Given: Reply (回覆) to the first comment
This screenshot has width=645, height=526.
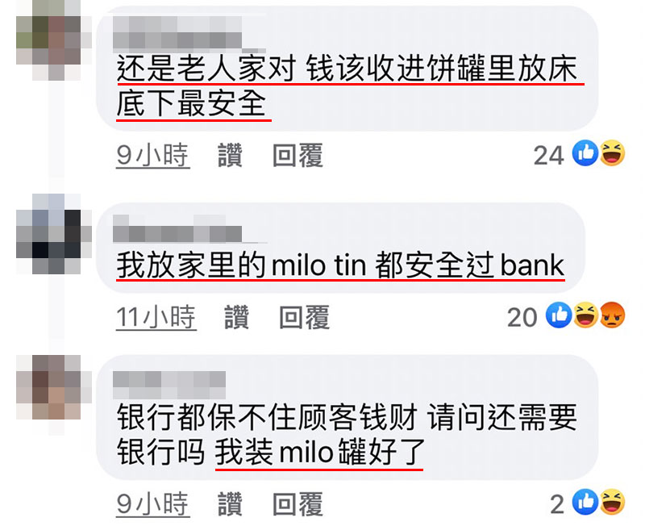Looking at the screenshot, I should pyautogui.click(x=298, y=155).
